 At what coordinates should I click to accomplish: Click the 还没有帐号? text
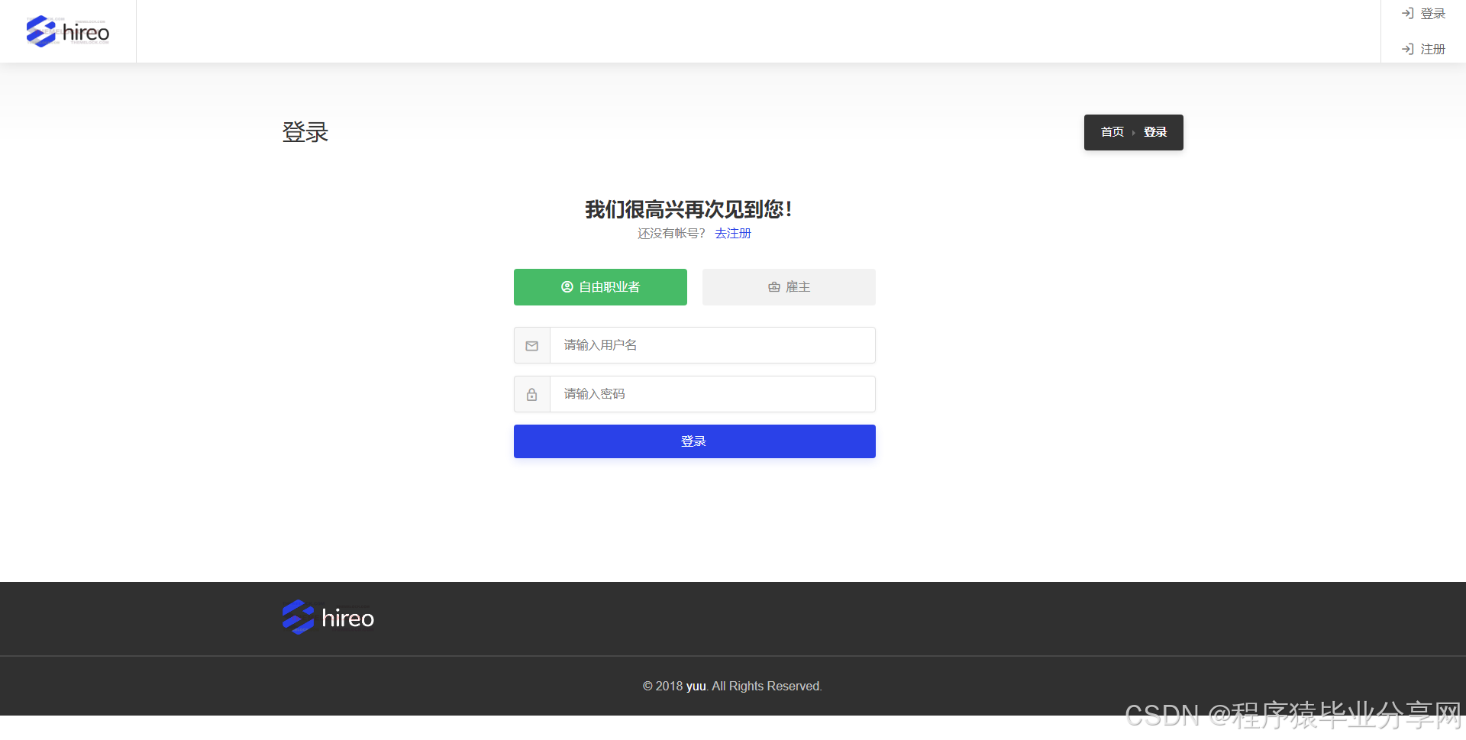pos(672,233)
